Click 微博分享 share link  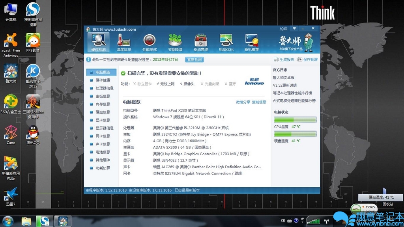click(243, 102)
